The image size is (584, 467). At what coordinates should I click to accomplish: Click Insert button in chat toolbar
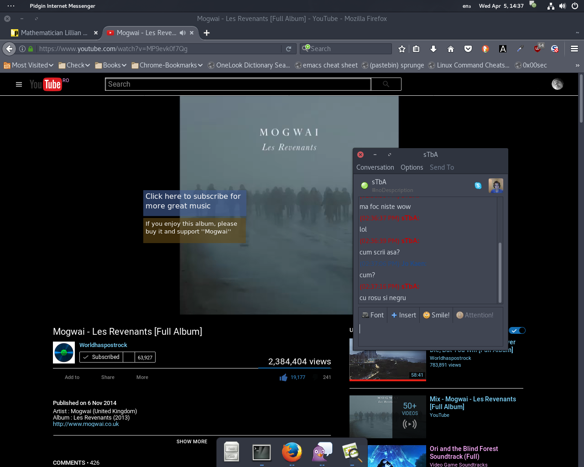pos(404,315)
